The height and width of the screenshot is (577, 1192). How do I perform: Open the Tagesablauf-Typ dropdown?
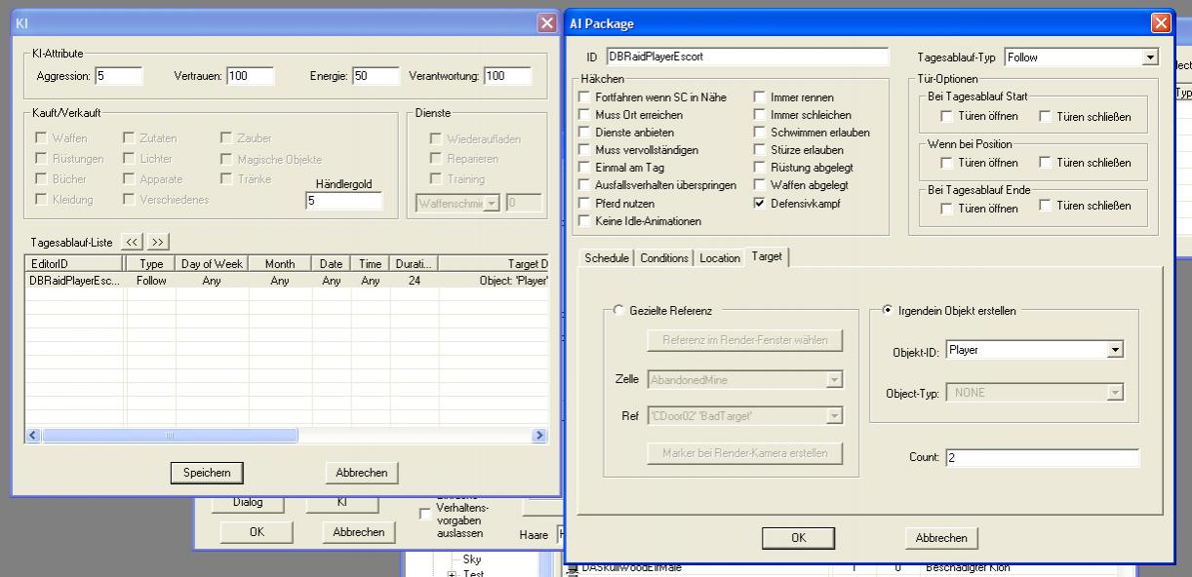click(1149, 58)
